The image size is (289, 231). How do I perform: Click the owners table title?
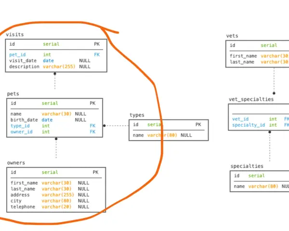tap(16, 163)
